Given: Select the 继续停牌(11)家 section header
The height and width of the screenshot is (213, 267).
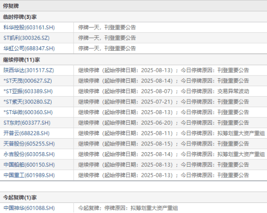Looking at the screenshot, I should click(22, 60).
